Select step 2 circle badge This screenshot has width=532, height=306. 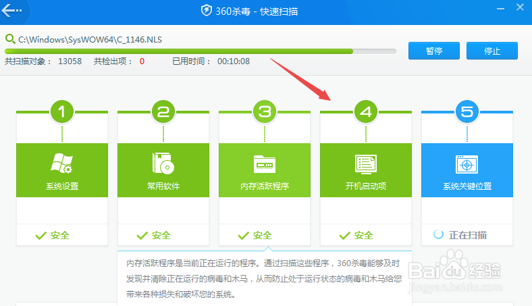pyautogui.click(x=163, y=111)
